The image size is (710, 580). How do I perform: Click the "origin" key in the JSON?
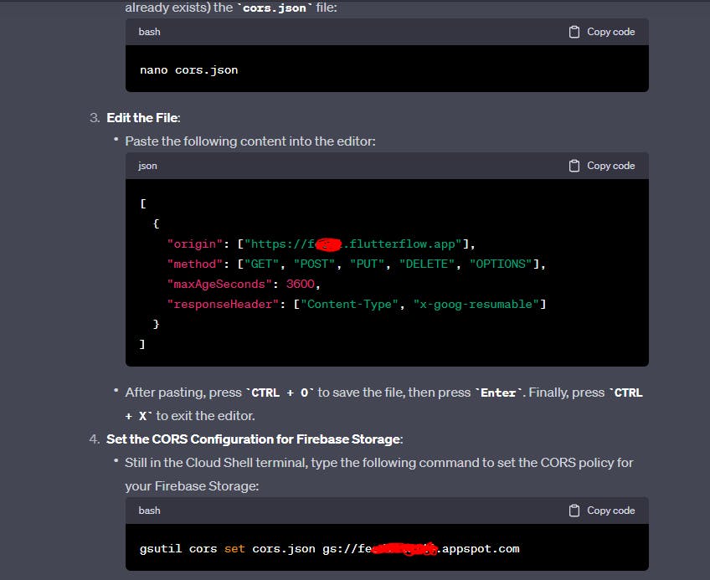point(195,244)
